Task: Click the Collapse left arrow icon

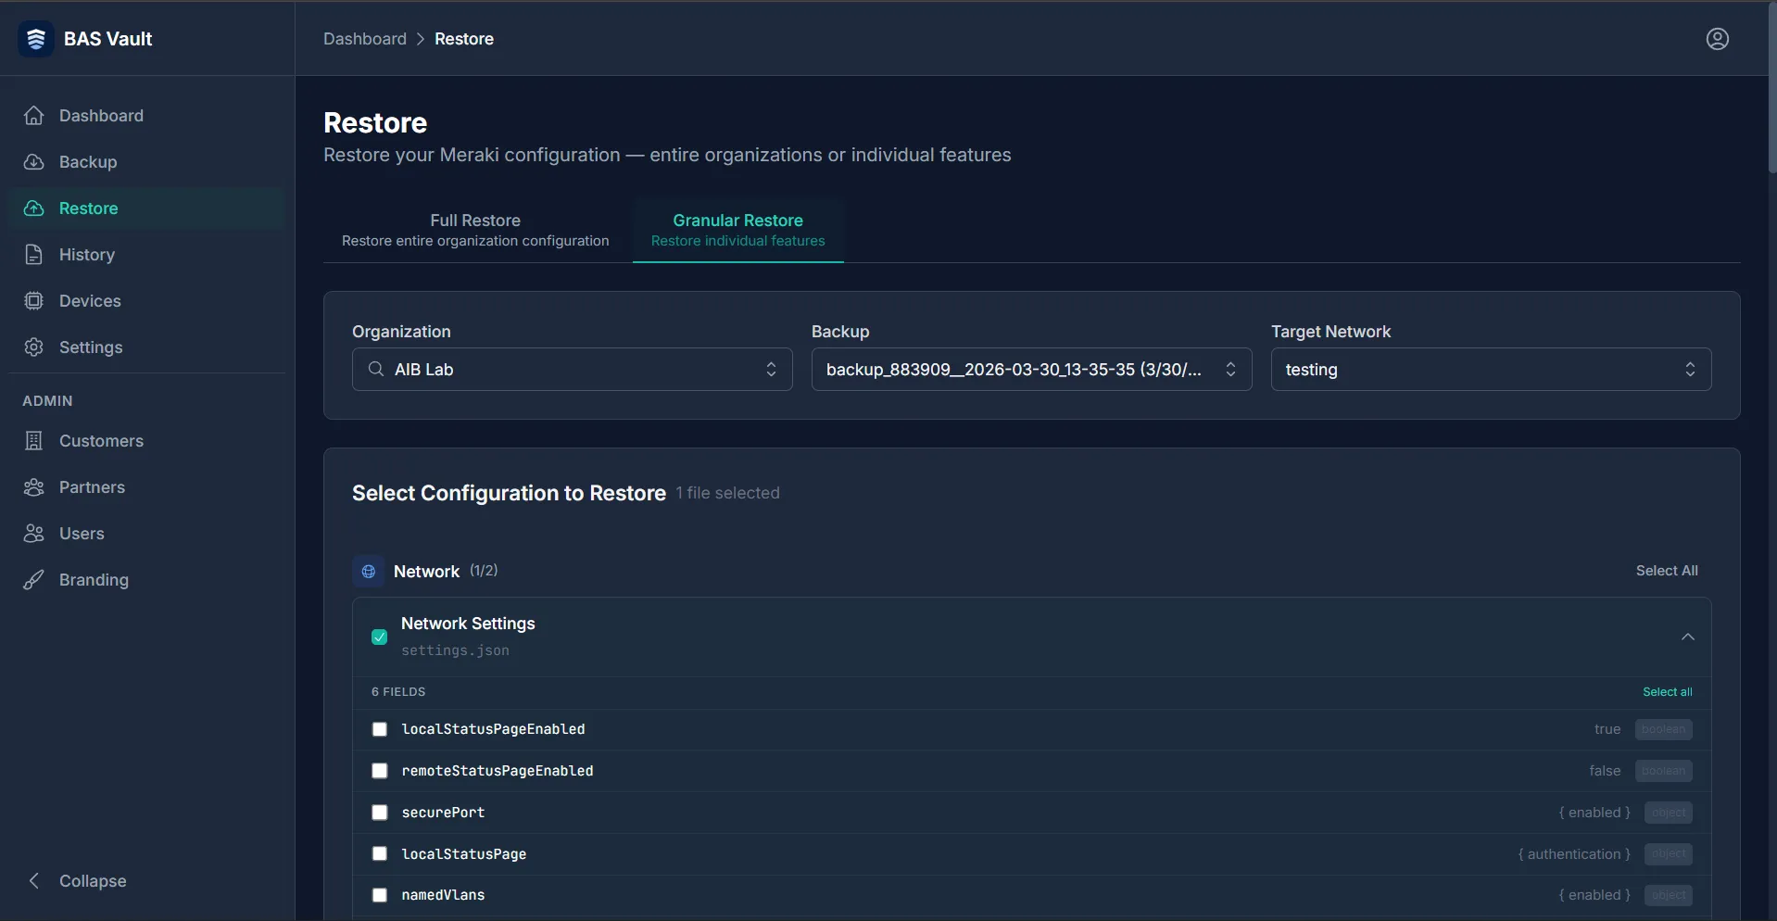Action: 34,880
